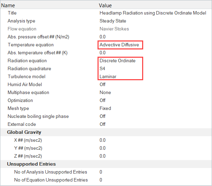Toggle Nucleate boiling single phase value
This screenshot has height=186, width=212.
[103, 117]
